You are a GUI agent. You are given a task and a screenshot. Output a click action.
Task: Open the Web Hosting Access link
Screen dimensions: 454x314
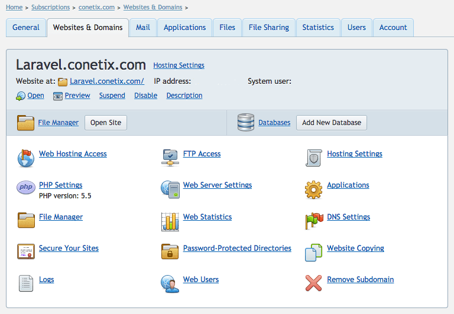[x=73, y=154]
